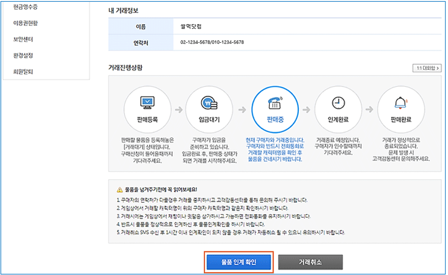Screen dimensions: 448x275
Task: Click the 입금대기 step label
Action: pyautogui.click(x=209, y=119)
